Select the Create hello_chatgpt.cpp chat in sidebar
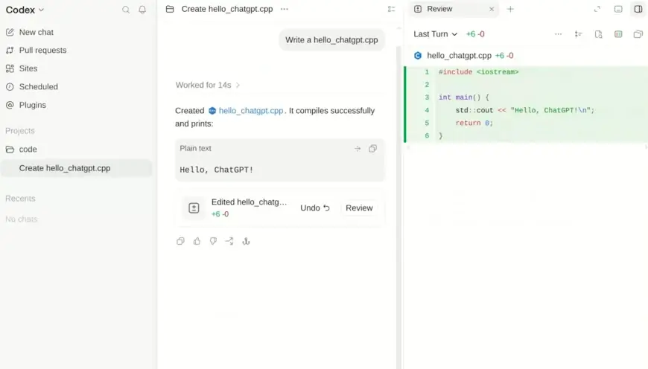The width and height of the screenshot is (648, 369). tap(76, 168)
